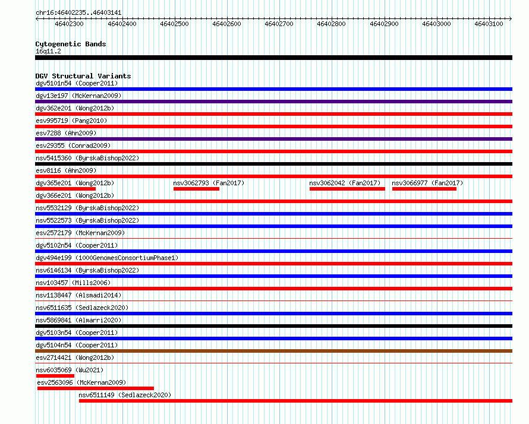
Task: Open nsv6511149 (Sedlazeck2020) variant label
Action: (x=125, y=395)
